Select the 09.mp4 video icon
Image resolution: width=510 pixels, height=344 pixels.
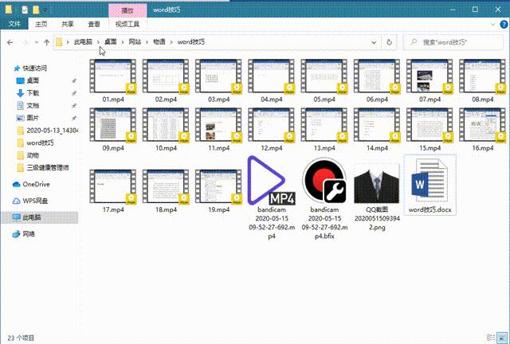click(113, 125)
